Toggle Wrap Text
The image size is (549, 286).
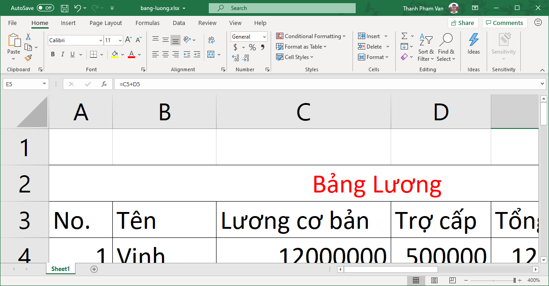(x=212, y=40)
